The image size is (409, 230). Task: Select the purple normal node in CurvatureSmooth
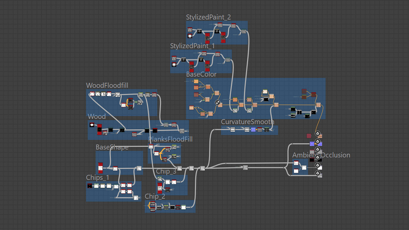[x=253, y=129]
